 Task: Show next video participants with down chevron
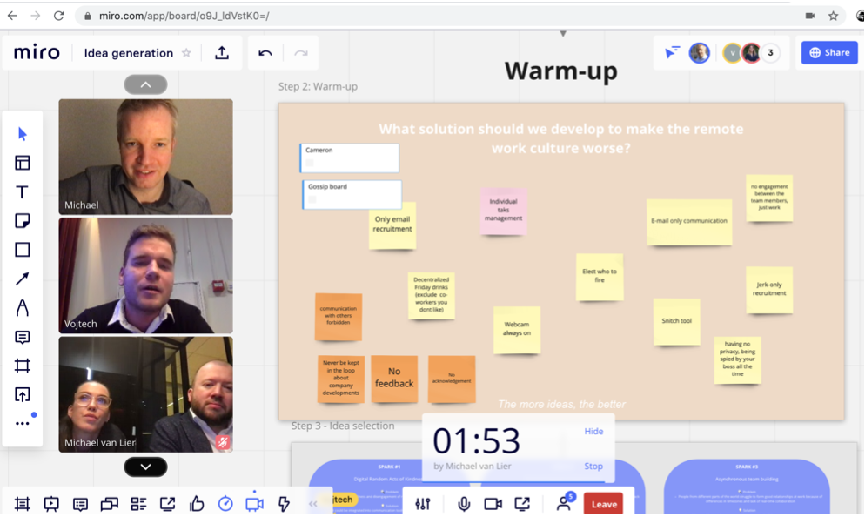pyautogui.click(x=145, y=467)
